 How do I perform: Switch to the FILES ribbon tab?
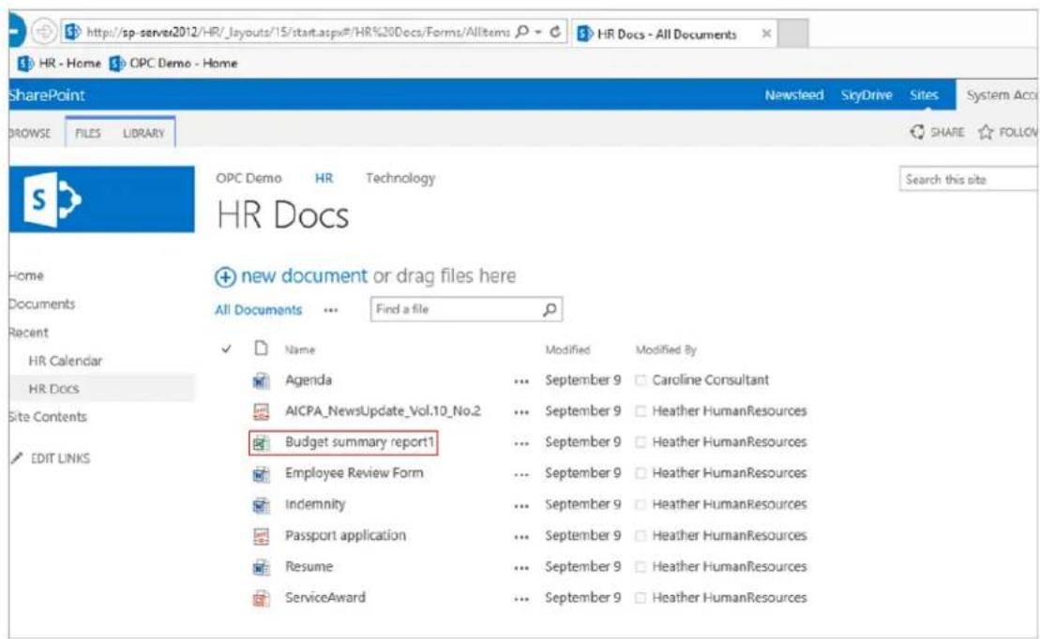pyautogui.click(x=87, y=133)
